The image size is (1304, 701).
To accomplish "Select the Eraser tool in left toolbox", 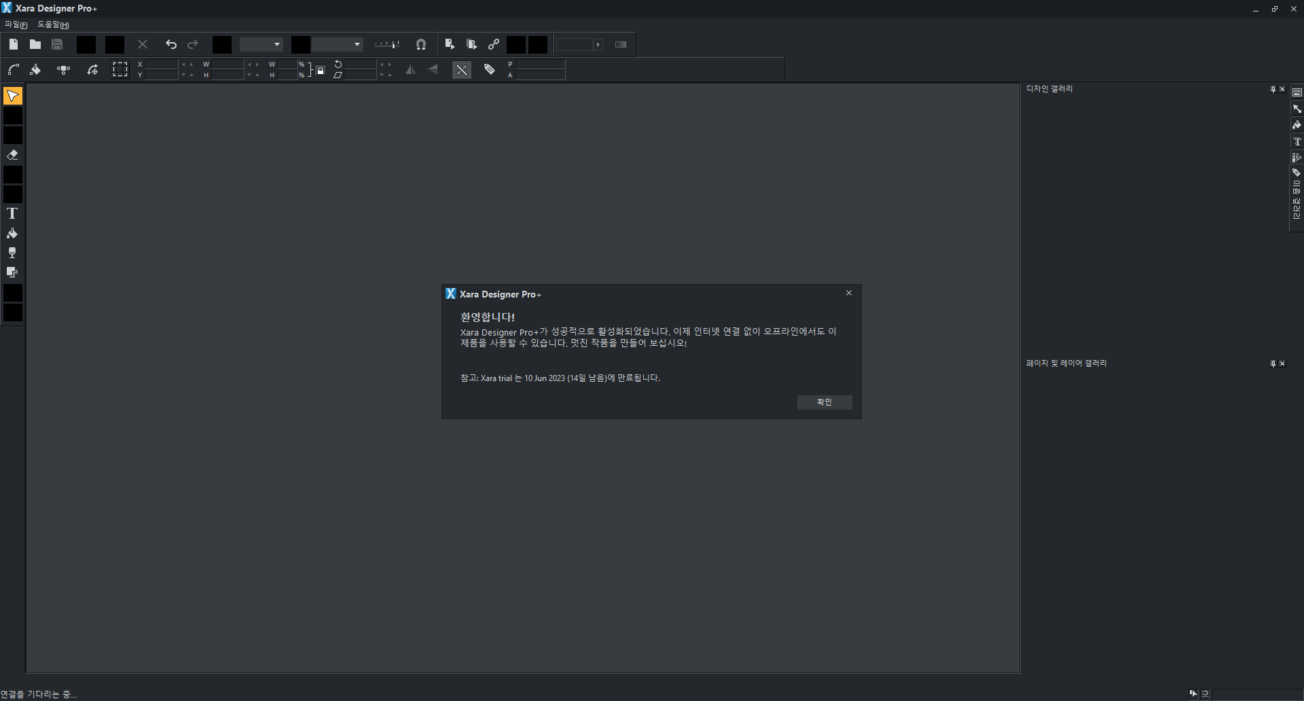I will (12, 155).
